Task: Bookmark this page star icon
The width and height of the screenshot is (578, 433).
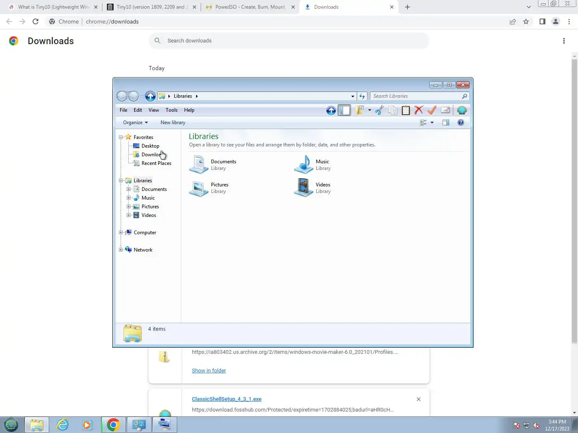Action: (x=526, y=21)
